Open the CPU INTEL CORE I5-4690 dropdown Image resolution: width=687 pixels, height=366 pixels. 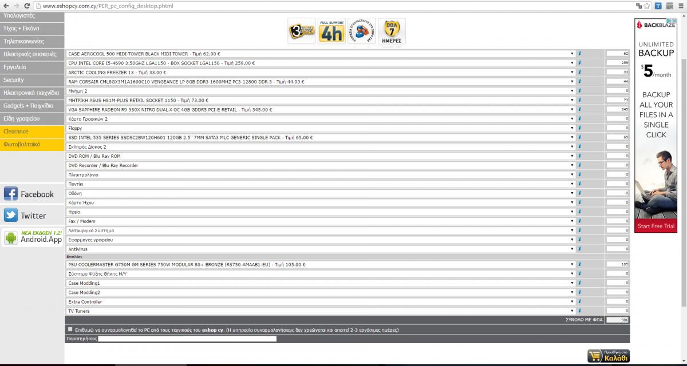tap(321, 63)
